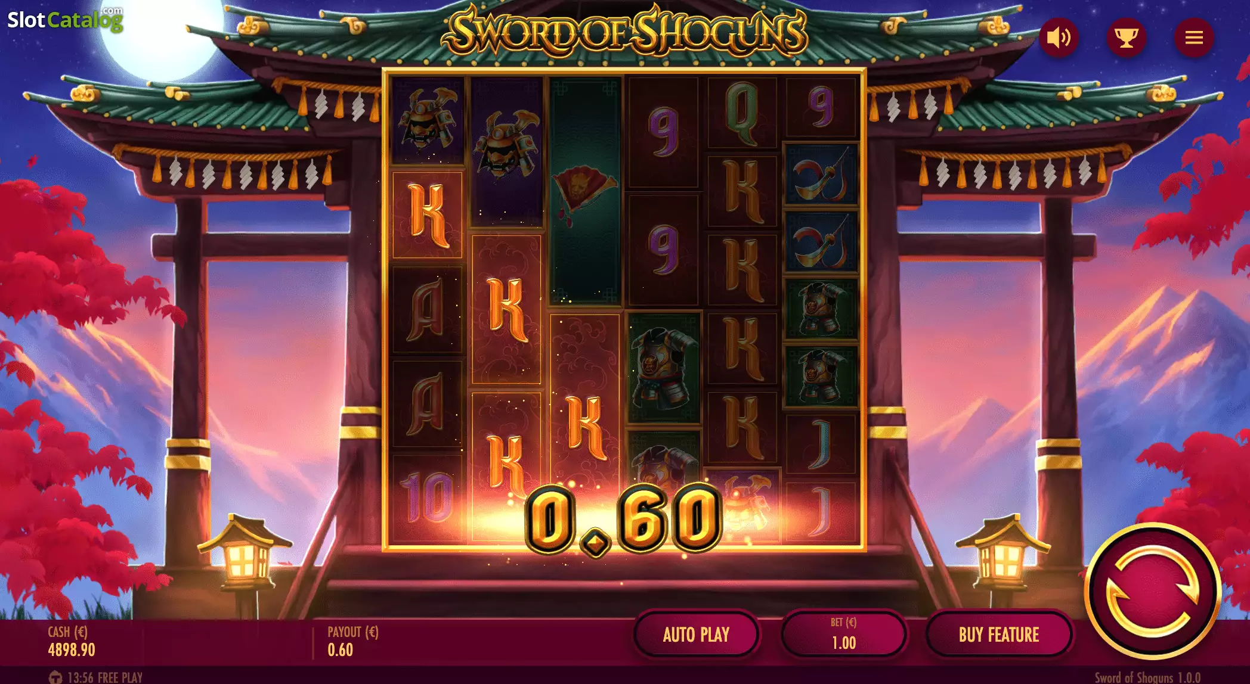Image resolution: width=1250 pixels, height=684 pixels.
Task: Open the hamburger menu
Action: pyautogui.click(x=1193, y=38)
